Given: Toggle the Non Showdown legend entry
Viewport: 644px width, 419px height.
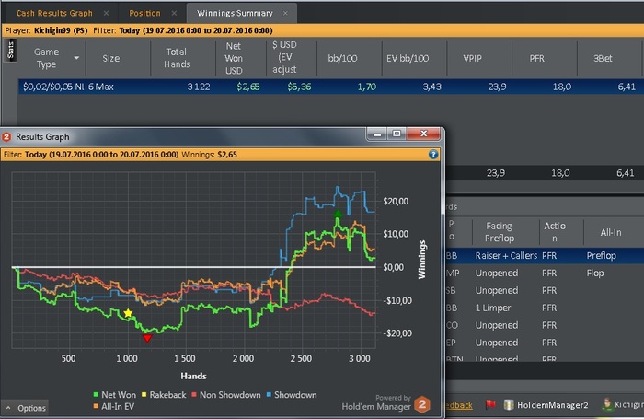Looking at the screenshot, I should click(226, 395).
